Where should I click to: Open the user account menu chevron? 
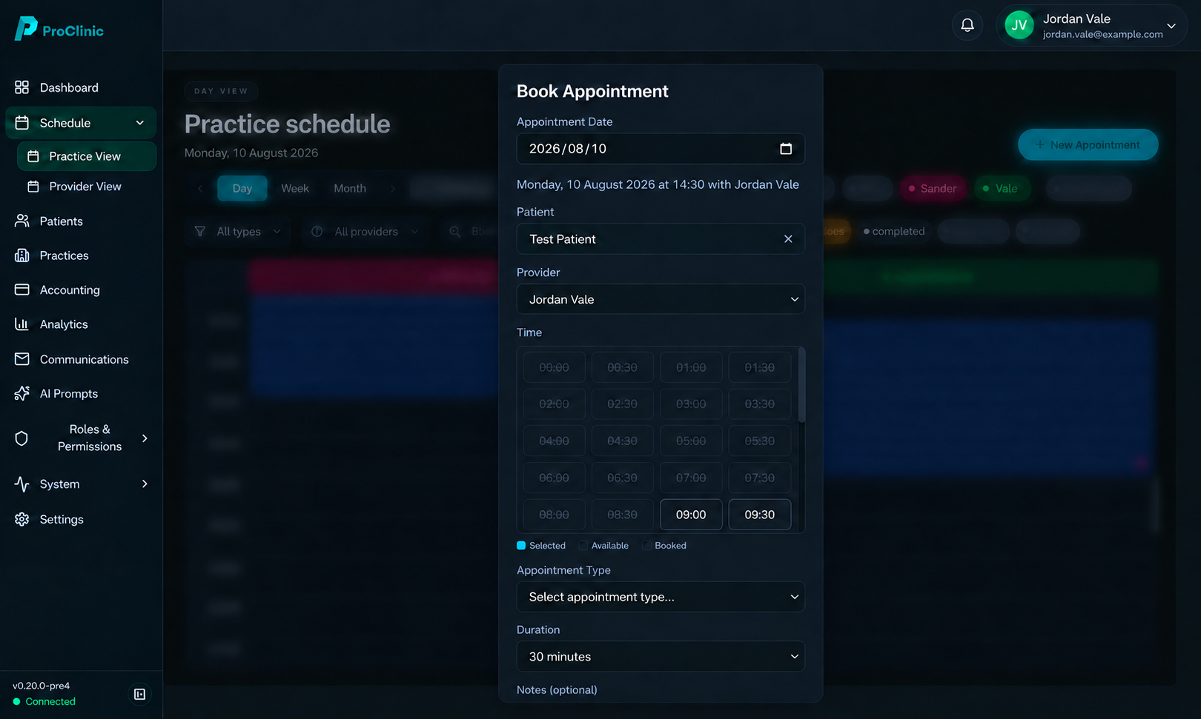pyautogui.click(x=1171, y=26)
